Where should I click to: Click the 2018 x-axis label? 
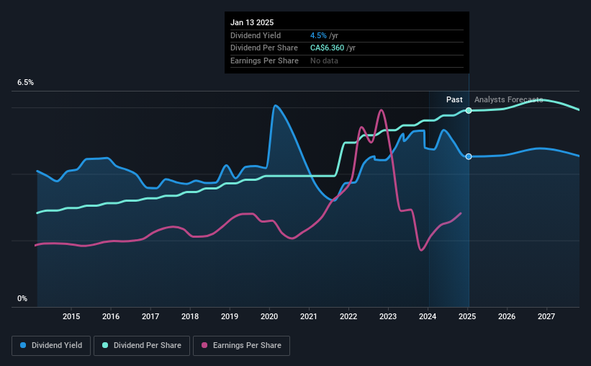click(x=190, y=316)
